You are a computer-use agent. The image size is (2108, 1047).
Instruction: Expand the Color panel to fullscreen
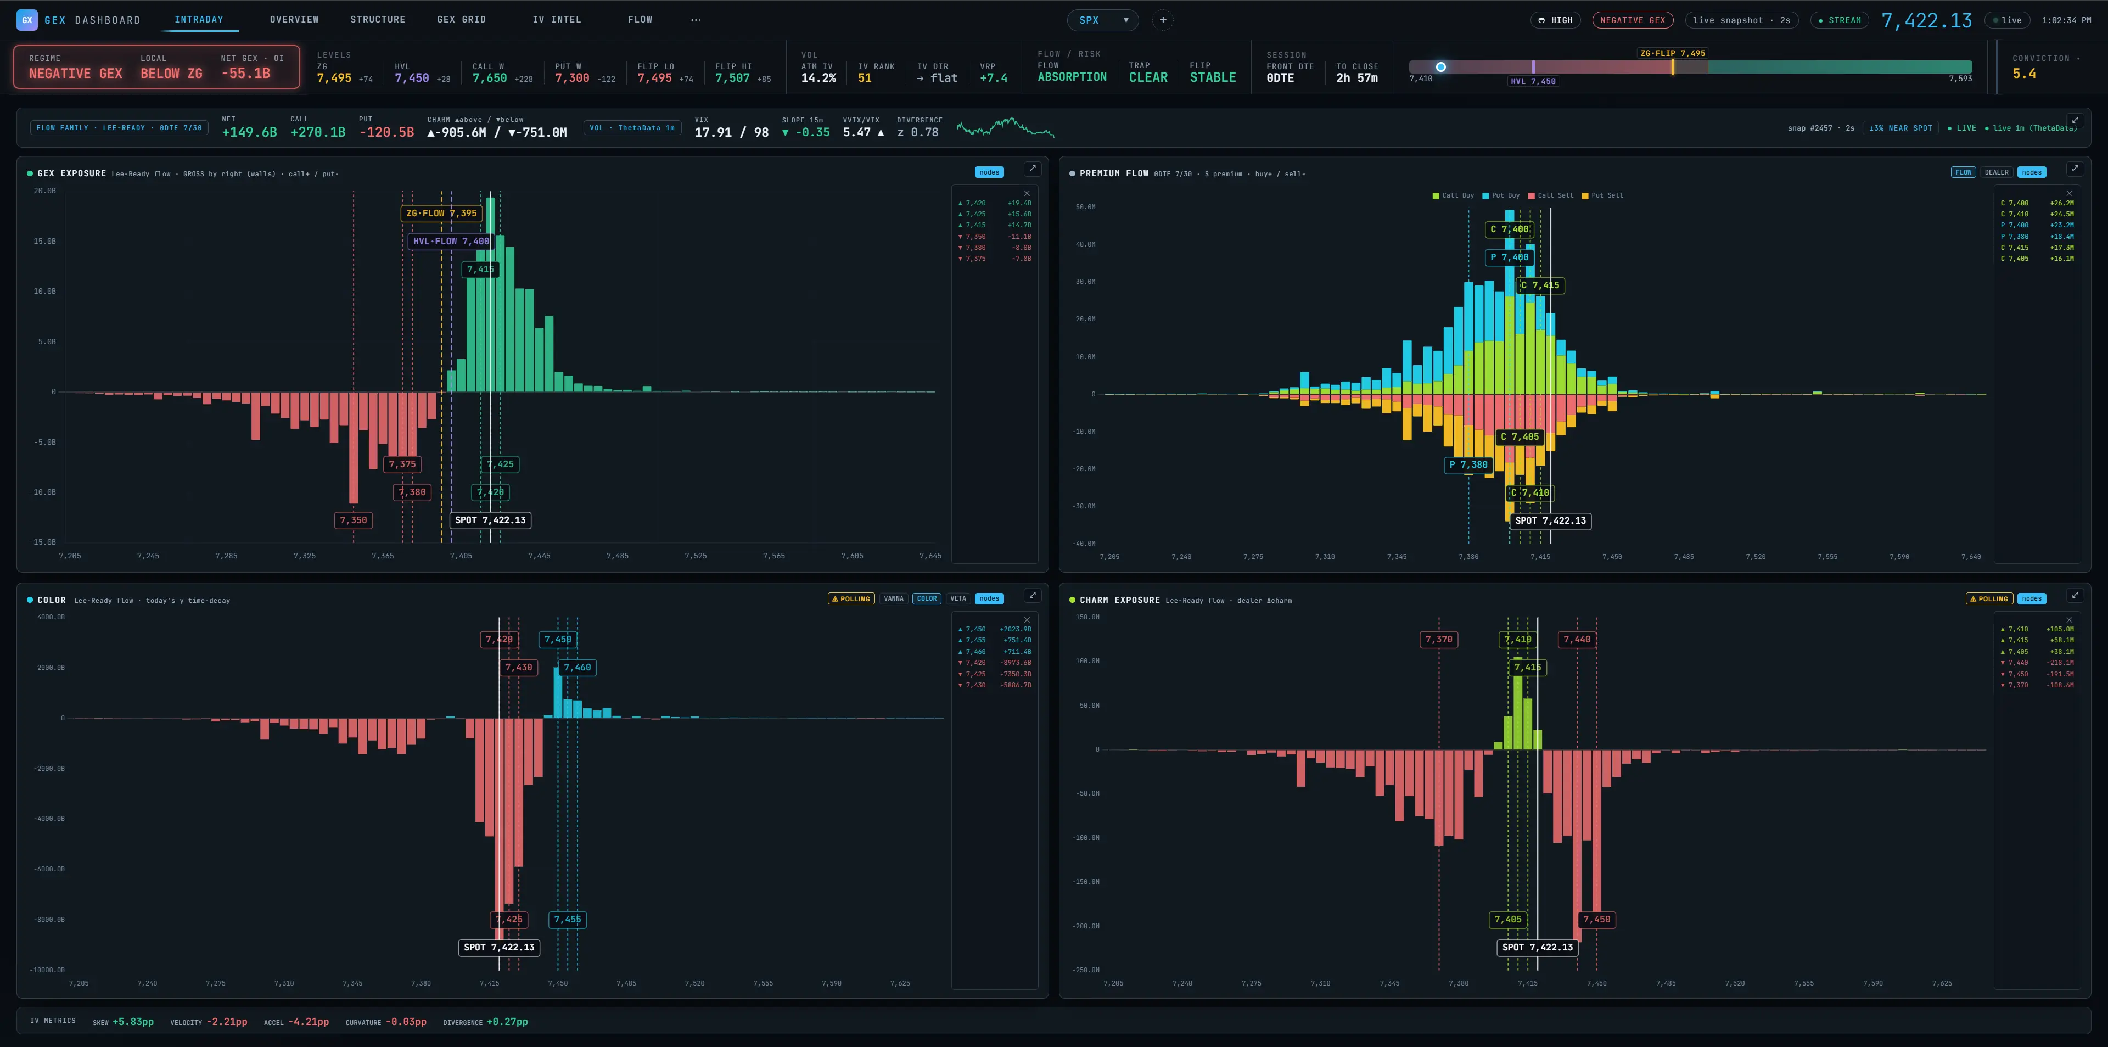click(1033, 595)
